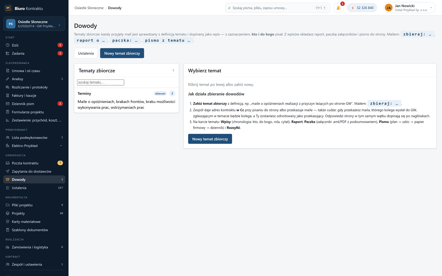
Task: Select Dowody in the sidebar
Action: [x=34, y=180]
